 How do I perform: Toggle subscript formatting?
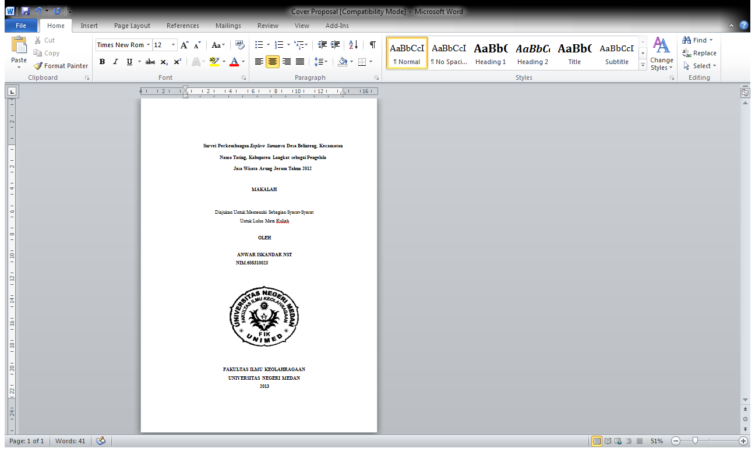164,62
